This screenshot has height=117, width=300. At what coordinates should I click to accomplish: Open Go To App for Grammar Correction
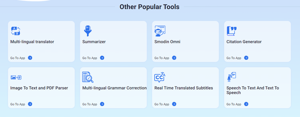pyautogui.click(x=93, y=104)
